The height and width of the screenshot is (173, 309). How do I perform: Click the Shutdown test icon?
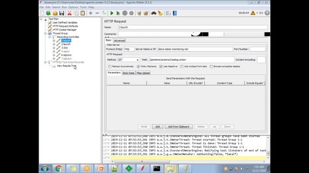click(131, 13)
